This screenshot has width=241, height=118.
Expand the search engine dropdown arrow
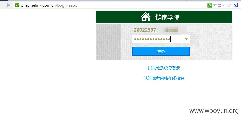pos(239,5)
